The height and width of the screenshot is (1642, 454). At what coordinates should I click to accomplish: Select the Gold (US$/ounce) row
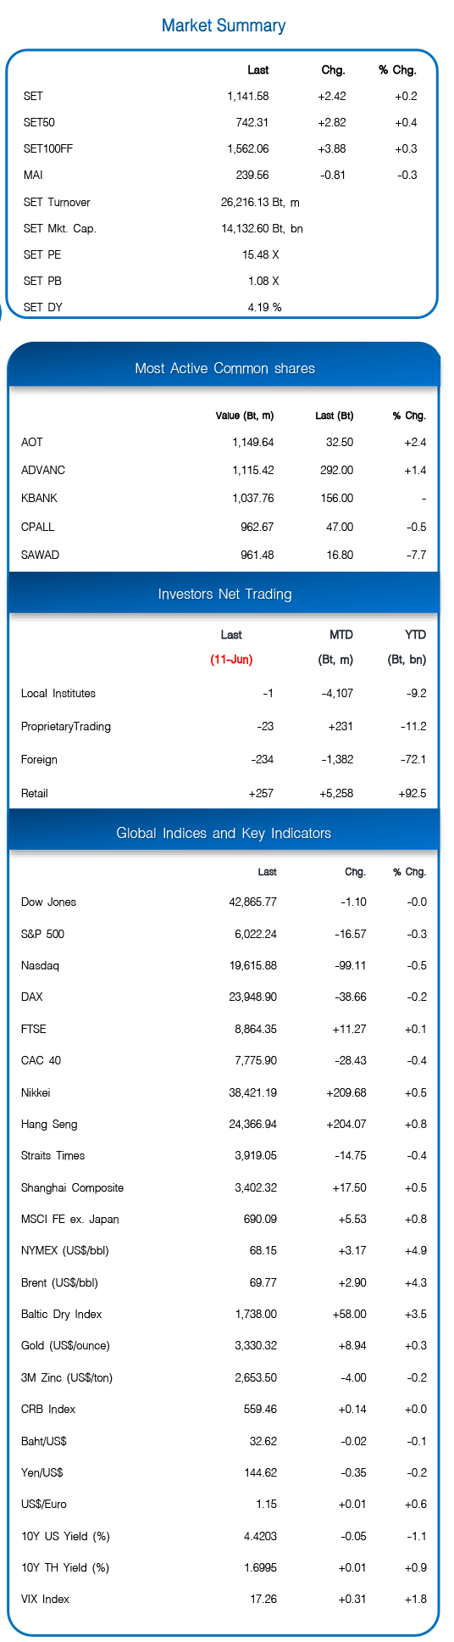(224, 1346)
